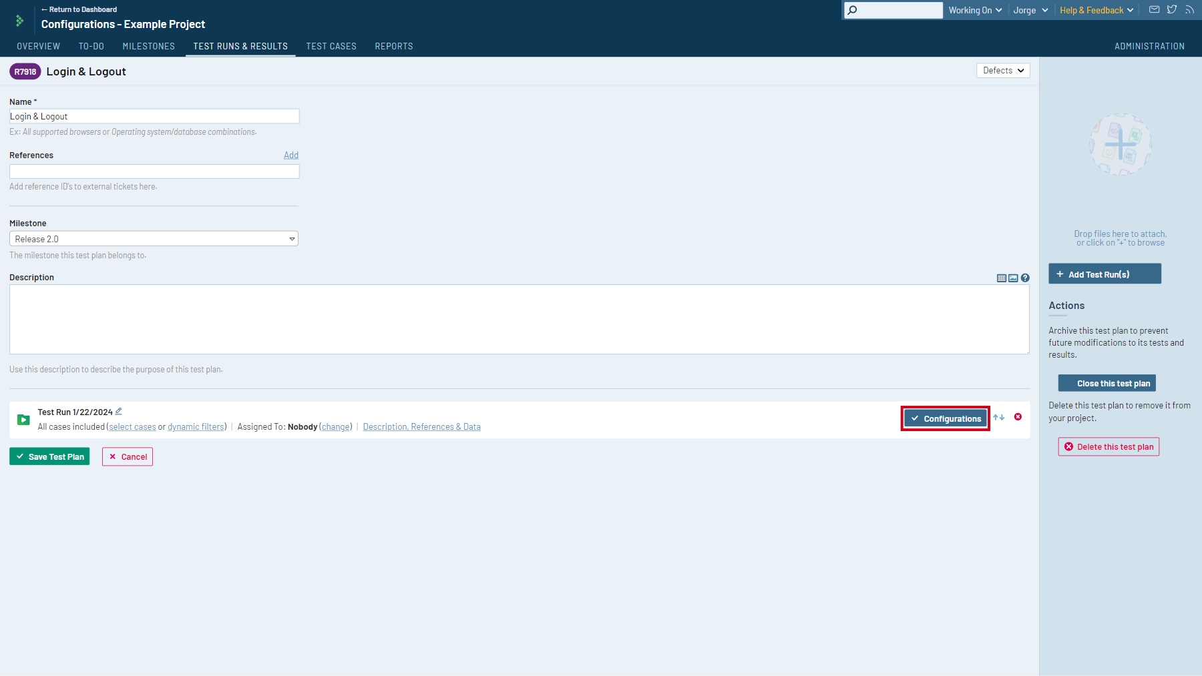Click the Save Test Plan button
This screenshot has width=1202, height=676.
click(49, 457)
